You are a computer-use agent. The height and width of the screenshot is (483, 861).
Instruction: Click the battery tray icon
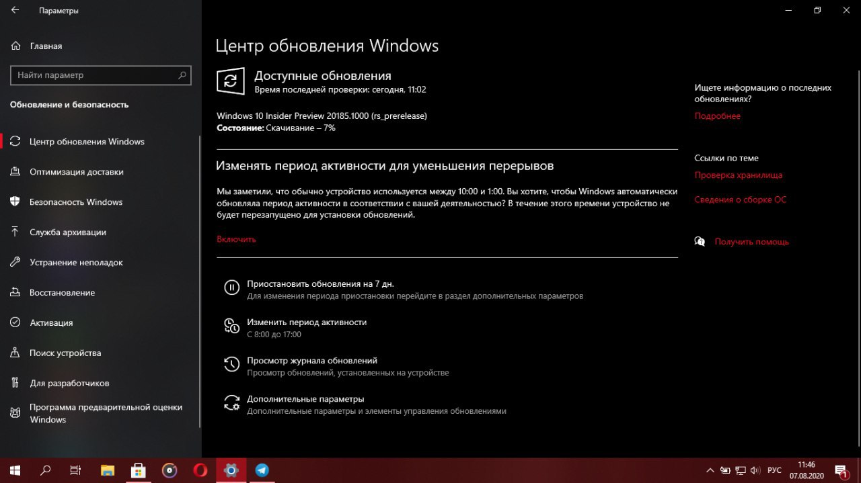point(725,470)
